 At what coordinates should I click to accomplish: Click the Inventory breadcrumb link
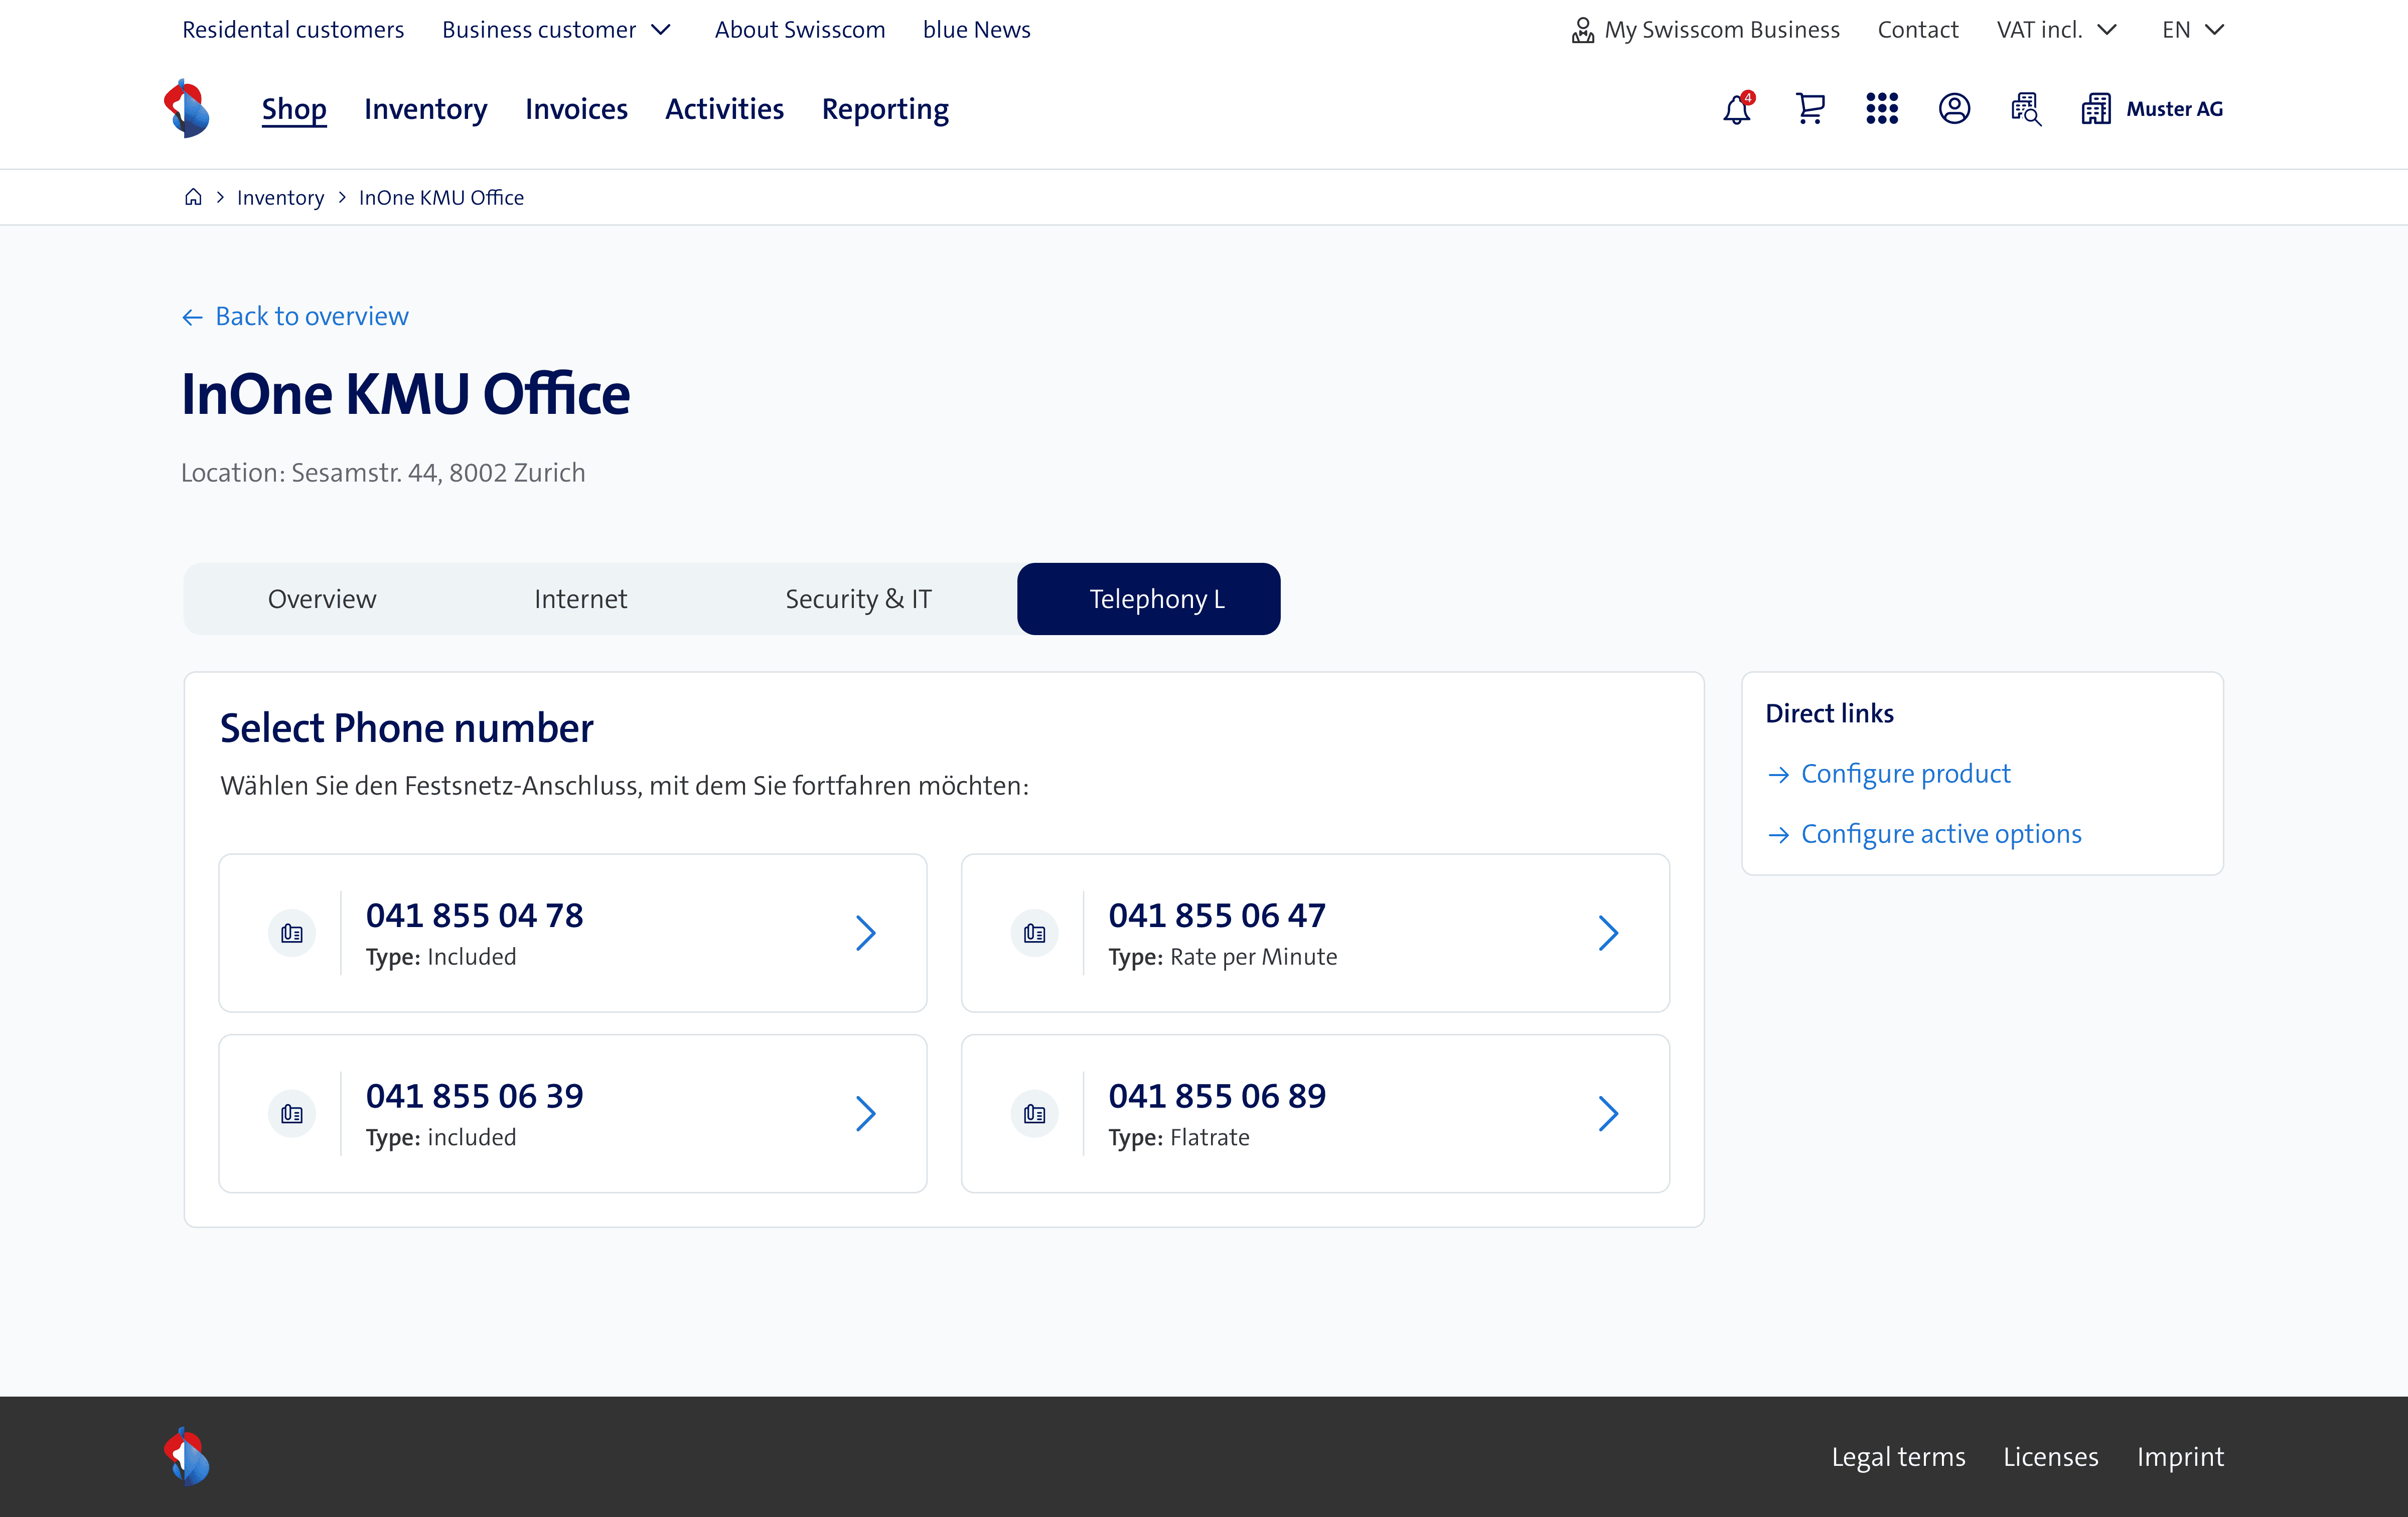tap(280, 198)
